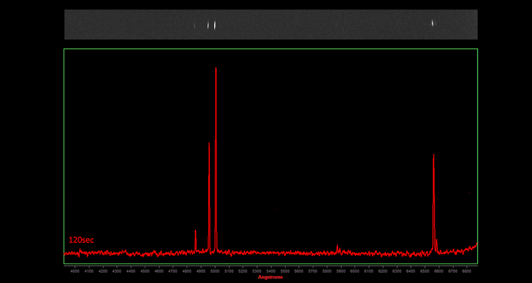The height and width of the screenshot is (283, 532).
Task: Click the 6800 tick label on axis
Action: pyautogui.click(x=467, y=271)
